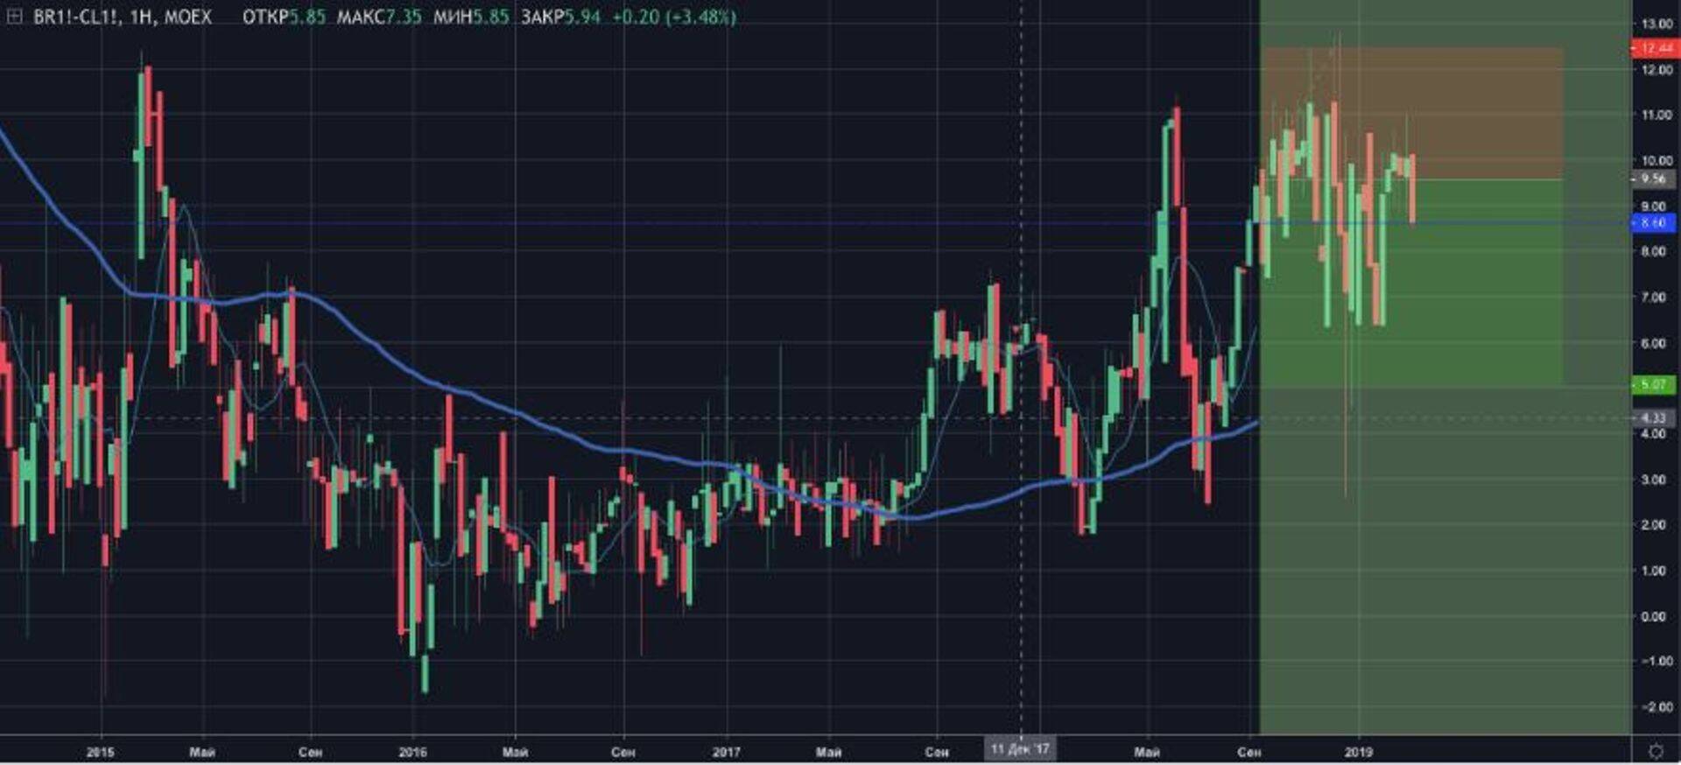Click the ЗАКР5.94 close value in header
Screen dimensions: 1681x765
pos(560,17)
